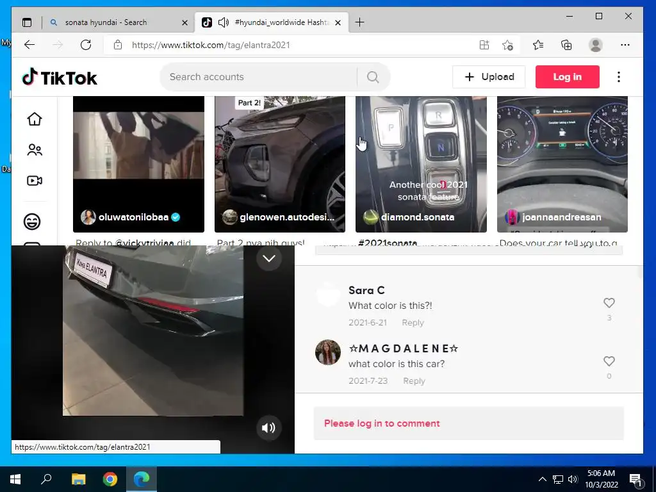
Task: Click Reply under Sara C's comment
Action: (413, 323)
